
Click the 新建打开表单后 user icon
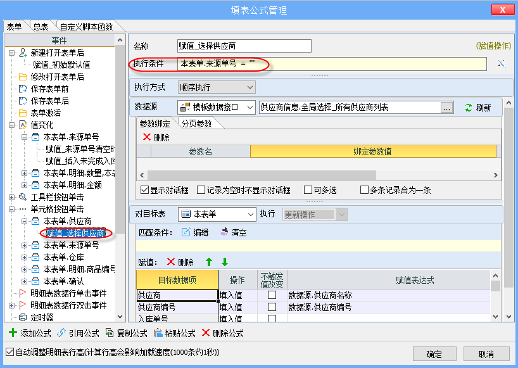tap(23, 53)
